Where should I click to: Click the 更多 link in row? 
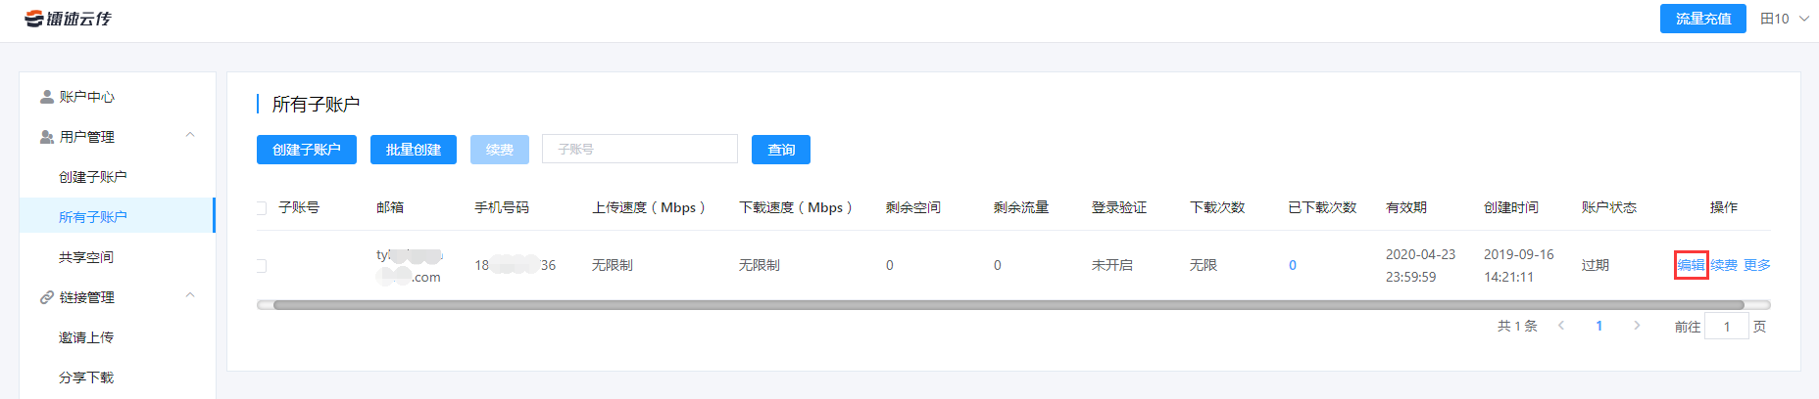1757,265
